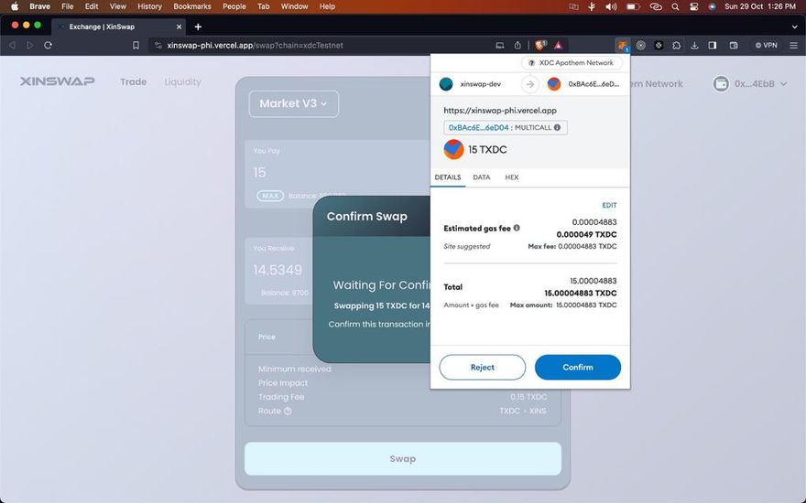Open the People menu
806x503 pixels.
point(234,6)
